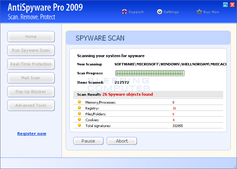Click the Files/Folders count 6

click(173, 114)
